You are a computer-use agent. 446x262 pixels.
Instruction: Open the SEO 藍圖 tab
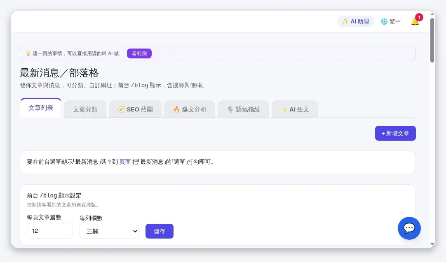click(x=135, y=109)
